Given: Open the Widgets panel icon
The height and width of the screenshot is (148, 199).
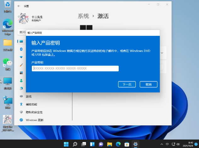Looking at the screenshot, I should pyautogui.click(x=93, y=144).
